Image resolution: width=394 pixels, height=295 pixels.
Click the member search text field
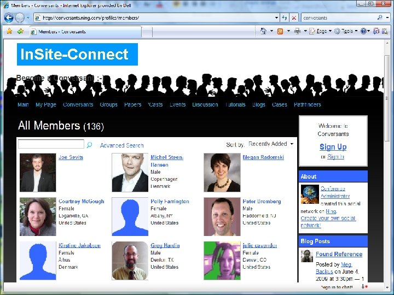pos(51,144)
